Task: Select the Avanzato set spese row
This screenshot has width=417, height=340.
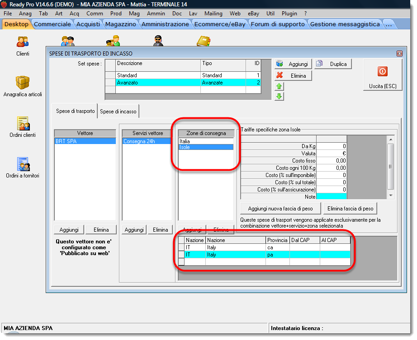Action: (183, 83)
